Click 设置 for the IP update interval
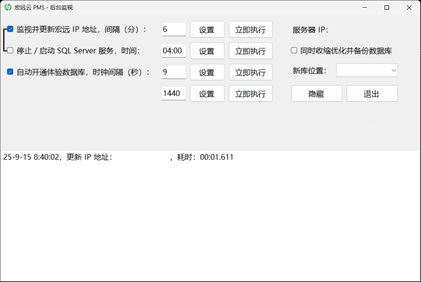 coord(207,30)
